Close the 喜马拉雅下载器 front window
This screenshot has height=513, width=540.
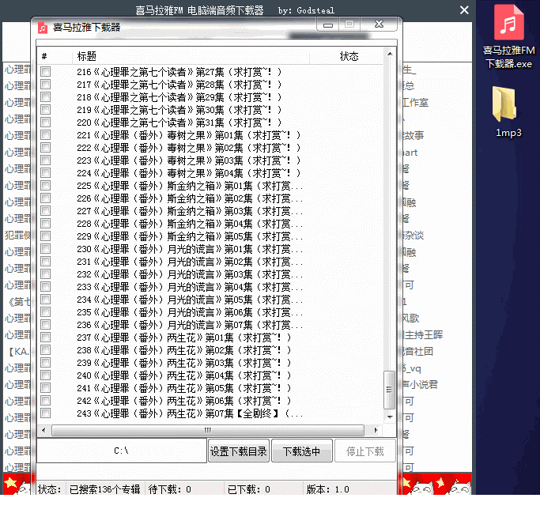click(x=379, y=24)
